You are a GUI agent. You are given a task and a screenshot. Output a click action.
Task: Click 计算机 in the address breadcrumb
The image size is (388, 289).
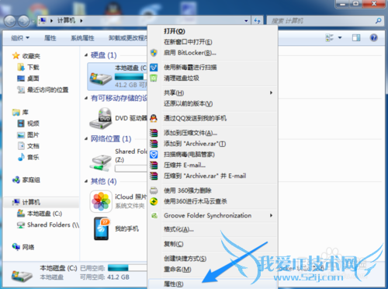[66, 21]
